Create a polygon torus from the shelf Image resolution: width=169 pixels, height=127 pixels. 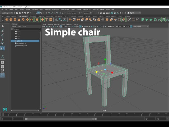[23, 20]
